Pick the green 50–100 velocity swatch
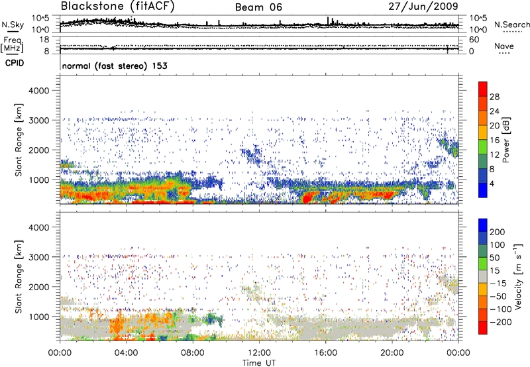Viewport: 530px width, 367px height. pyautogui.click(x=483, y=251)
